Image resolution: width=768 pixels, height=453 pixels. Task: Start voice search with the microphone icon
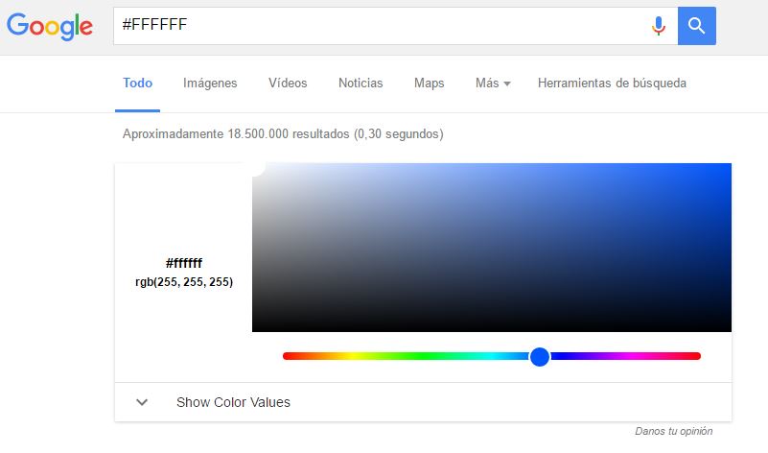pyautogui.click(x=658, y=26)
